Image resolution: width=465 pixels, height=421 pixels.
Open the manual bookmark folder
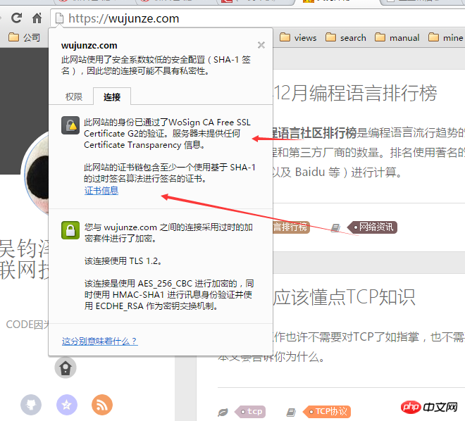click(x=397, y=37)
